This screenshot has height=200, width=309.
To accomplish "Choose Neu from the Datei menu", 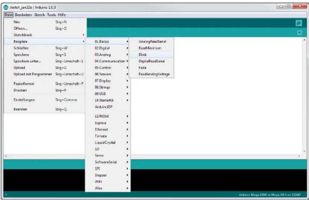I will pyautogui.click(x=45, y=22).
